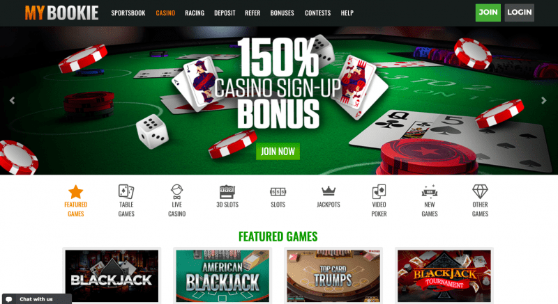Open the Live Casino dealer icon

[177, 191]
